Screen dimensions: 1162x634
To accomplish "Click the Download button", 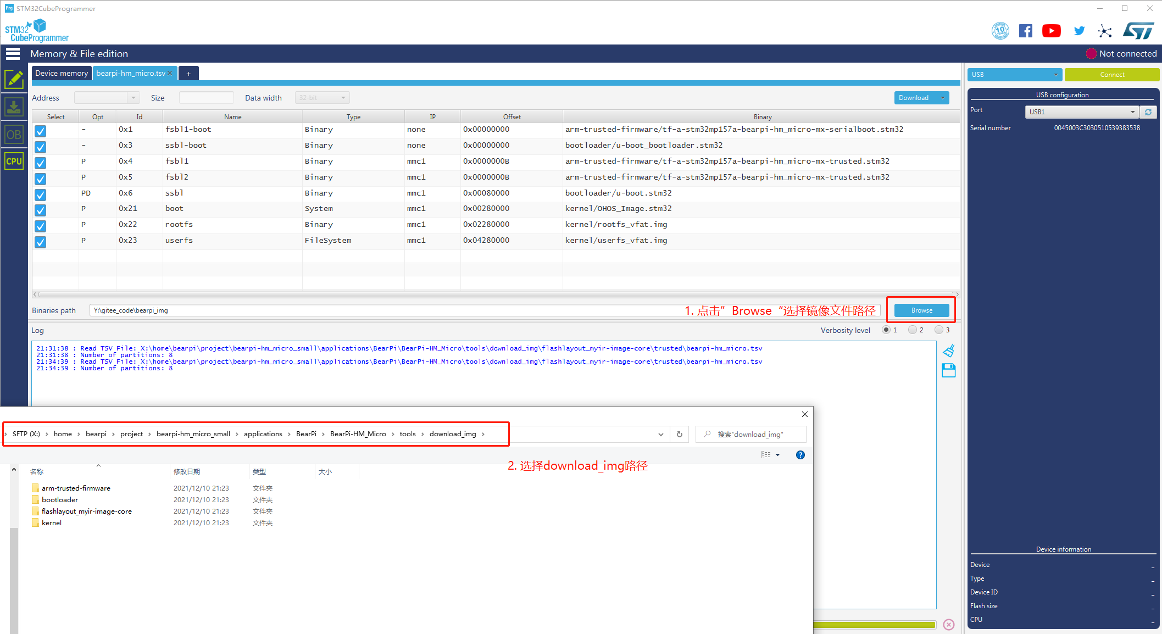I will (x=914, y=98).
